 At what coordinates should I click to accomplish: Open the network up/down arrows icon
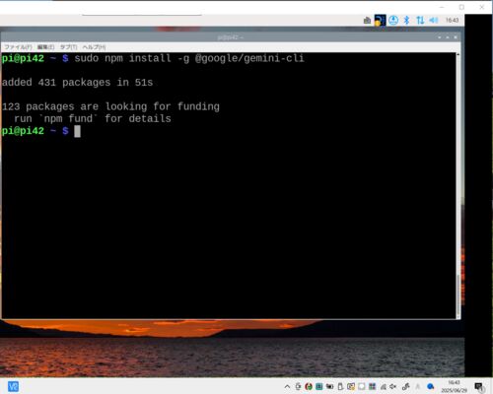(x=420, y=21)
